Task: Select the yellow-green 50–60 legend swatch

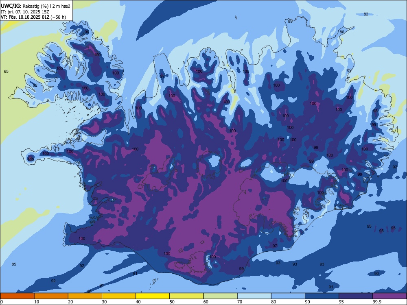Action: click(186, 296)
